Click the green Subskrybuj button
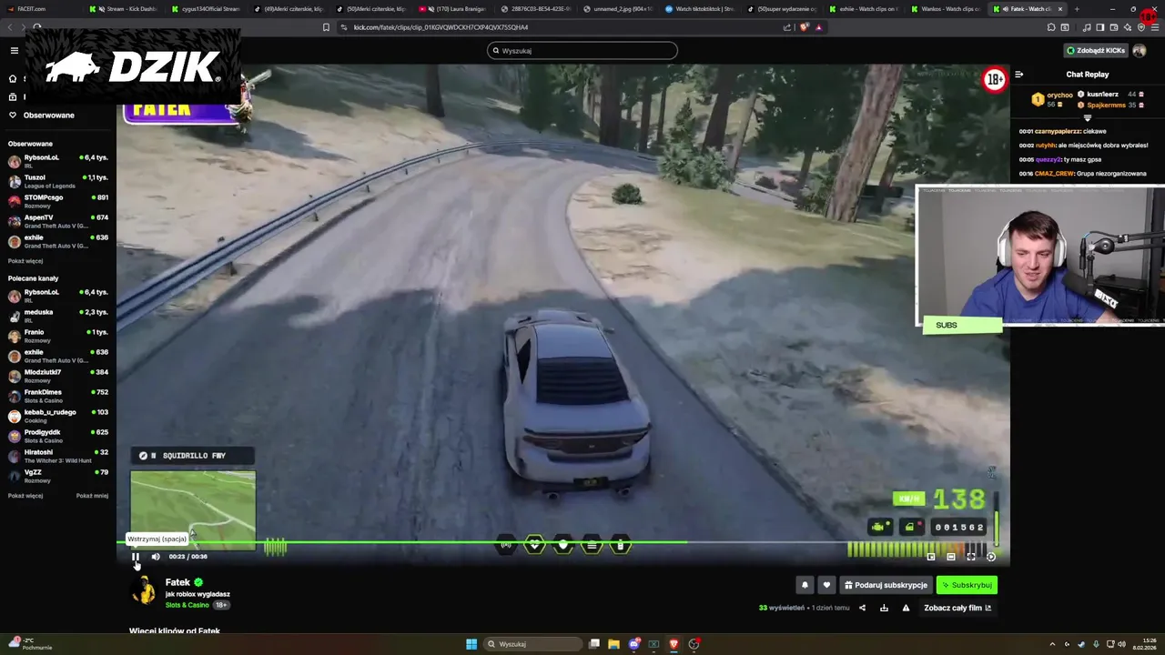This screenshot has width=1165, height=655. (967, 585)
